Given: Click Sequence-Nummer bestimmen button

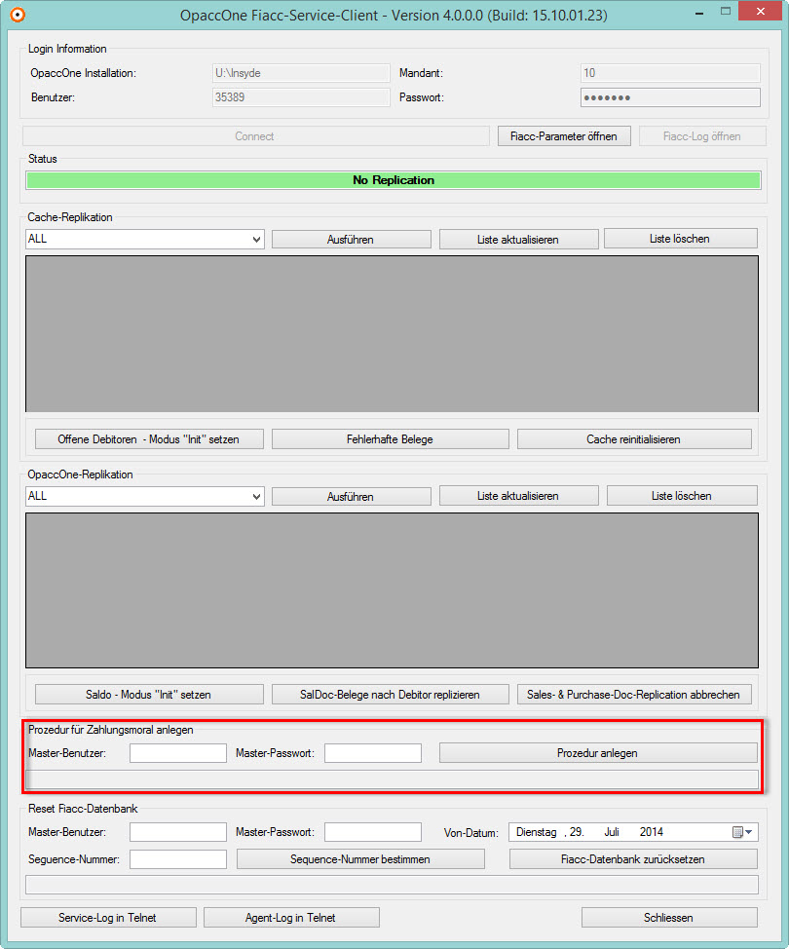Looking at the screenshot, I should point(360,858).
